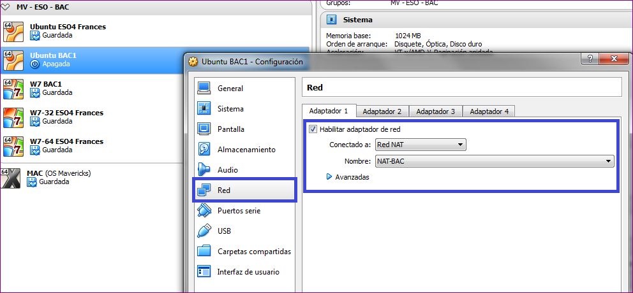Select the MAC (OS Mavericks) virtual machine
The height and width of the screenshot is (293, 633).
57,173
